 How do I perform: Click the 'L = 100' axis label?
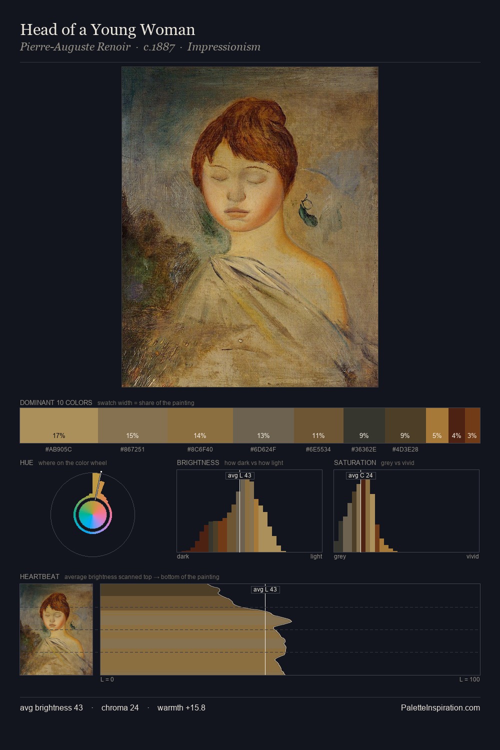pos(469,679)
